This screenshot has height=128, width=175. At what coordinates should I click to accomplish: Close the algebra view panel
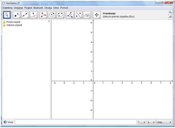[x=49, y=21]
